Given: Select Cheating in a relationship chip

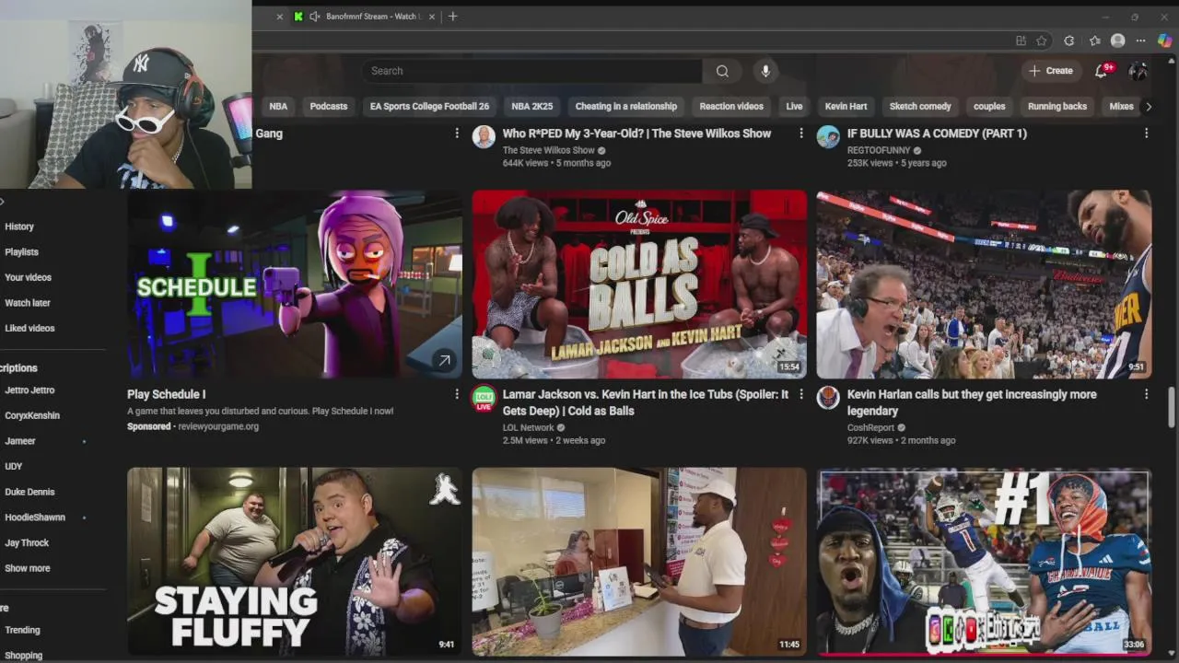Looking at the screenshot, I should coord(626,106).
